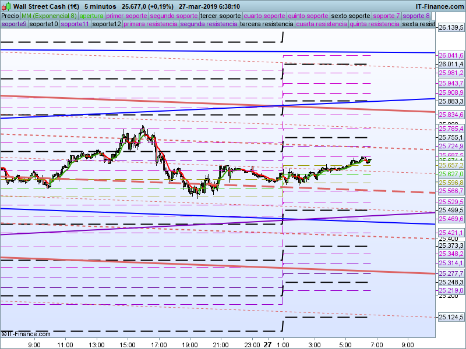Click the 21:00 time axis label
Screen dimensions: 466x349
pyautogui.click(x=221, y=345)
